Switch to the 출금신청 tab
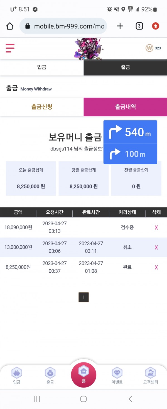 [x=42, y=107]
